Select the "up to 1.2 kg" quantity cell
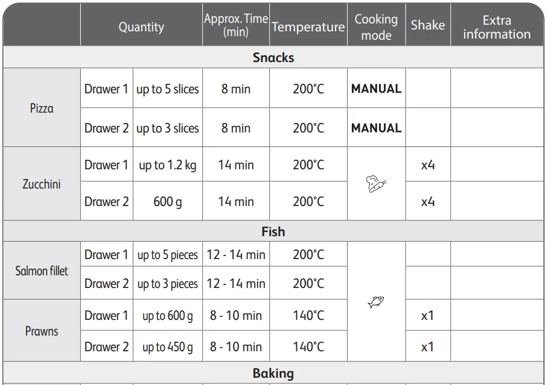The image size is (551, 385). coord(168,165)
